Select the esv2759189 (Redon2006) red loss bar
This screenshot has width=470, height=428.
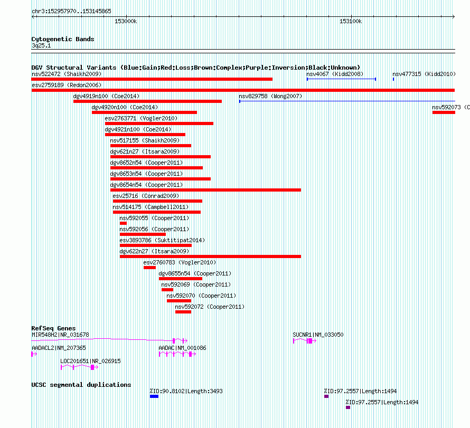pos(243,90)
